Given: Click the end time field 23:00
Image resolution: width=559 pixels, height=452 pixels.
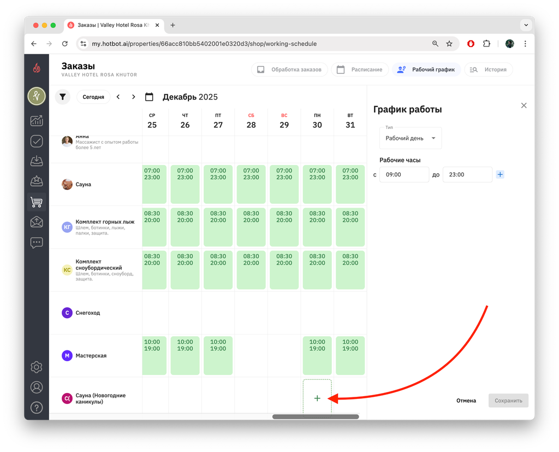Looking at the screenshot, I should pyautogui.click(x=467, y=174).
